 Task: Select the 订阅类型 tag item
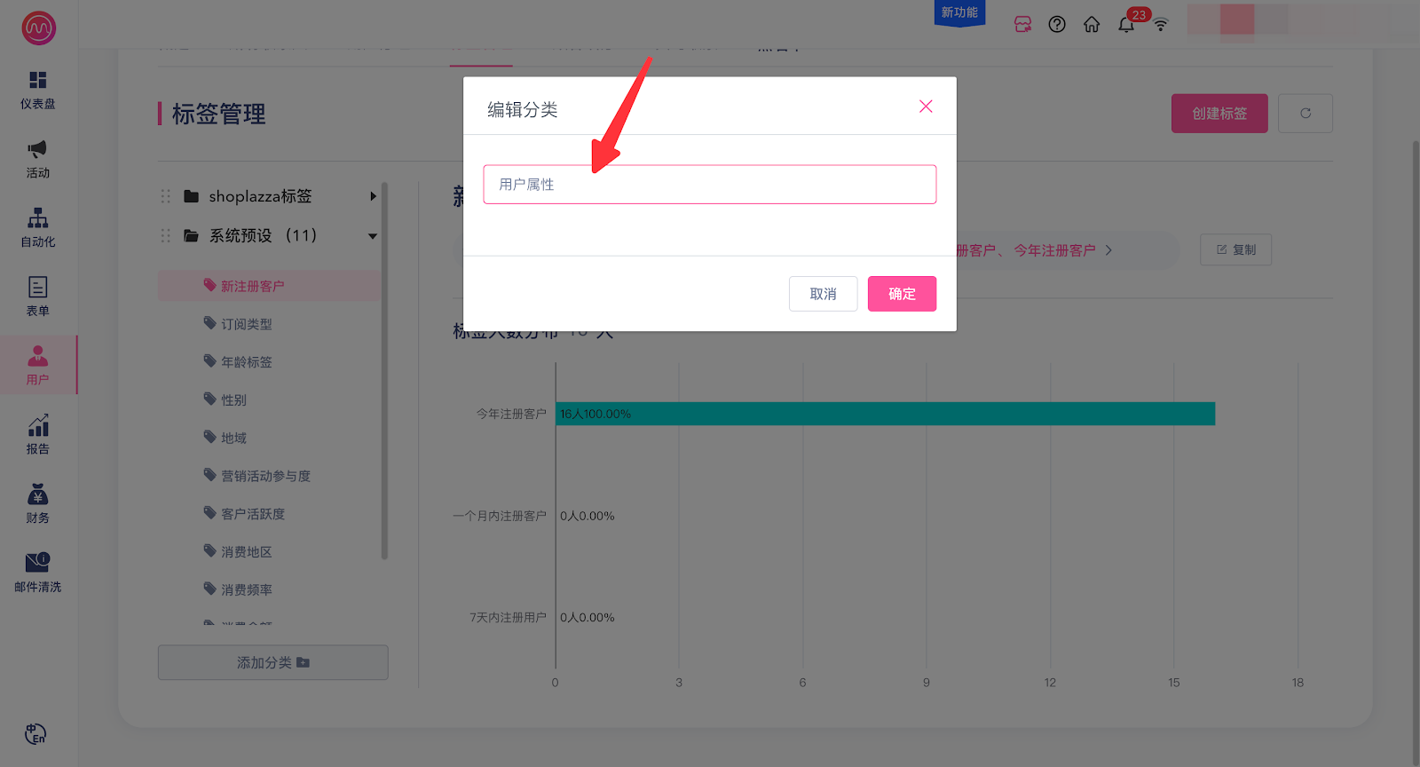pyautogui.click(x=247, y=324)
